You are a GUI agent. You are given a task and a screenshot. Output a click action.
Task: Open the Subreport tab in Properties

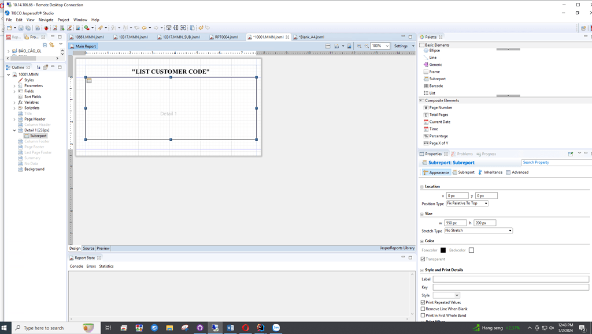[464, 172]
